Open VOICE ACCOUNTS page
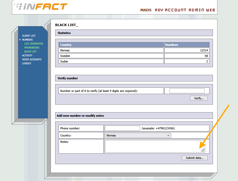 click(x=32, y=60)
